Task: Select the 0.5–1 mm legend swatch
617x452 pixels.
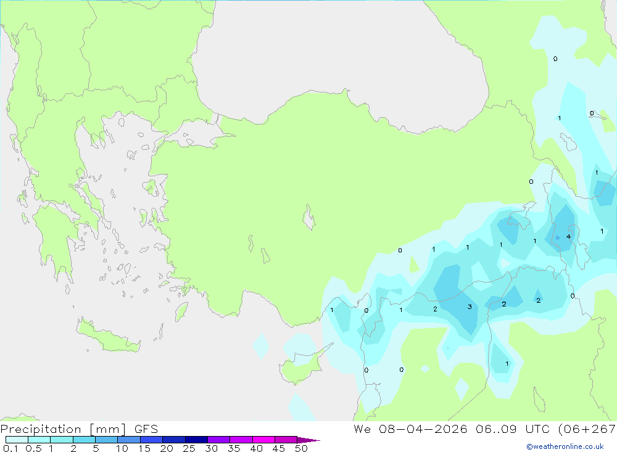Action: pos(39,440)
